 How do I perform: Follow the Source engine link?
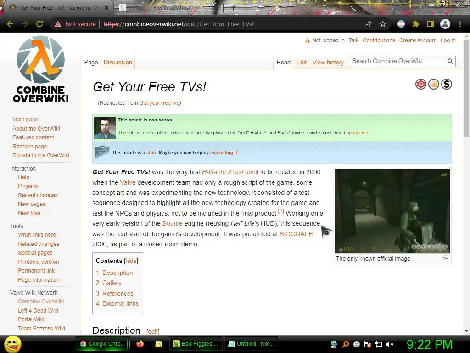[x=173, y=223]
